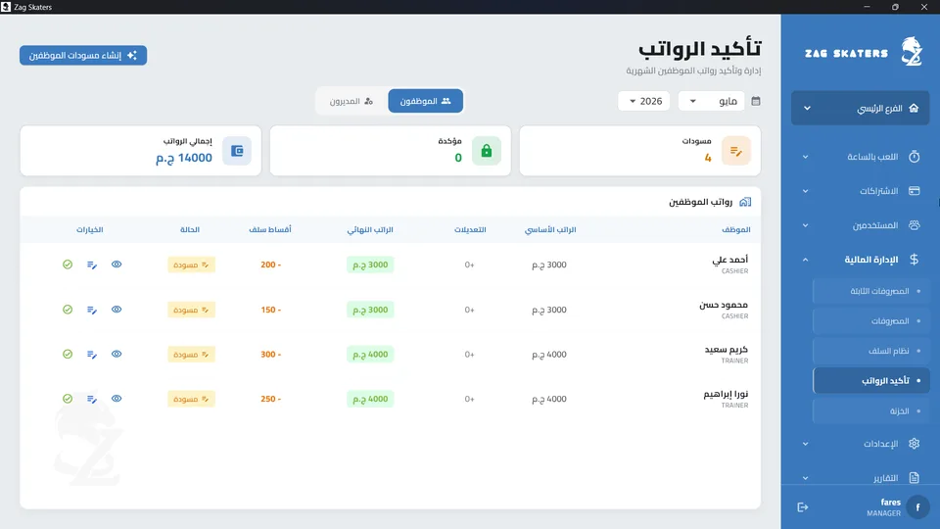940x529 pixels.
Task: Click the chart icon beside رواتب الموظفين
Action: (745, 202)
